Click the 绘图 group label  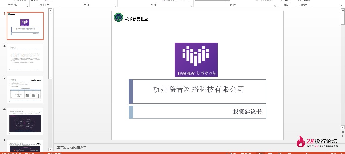233,5
